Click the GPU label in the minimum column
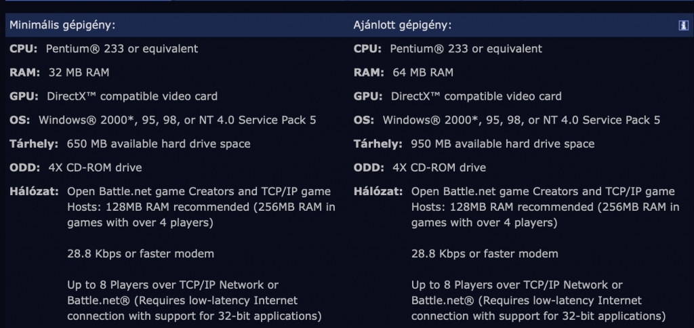The height and width of the screenshot is (328, 694). tap(24, 96)
